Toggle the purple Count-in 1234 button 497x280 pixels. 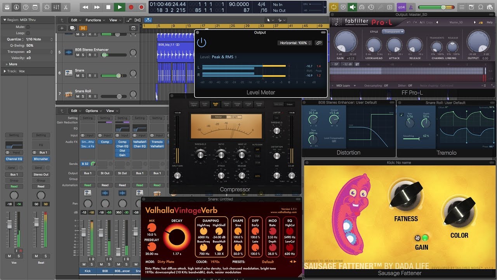click(x=401, y=7)
